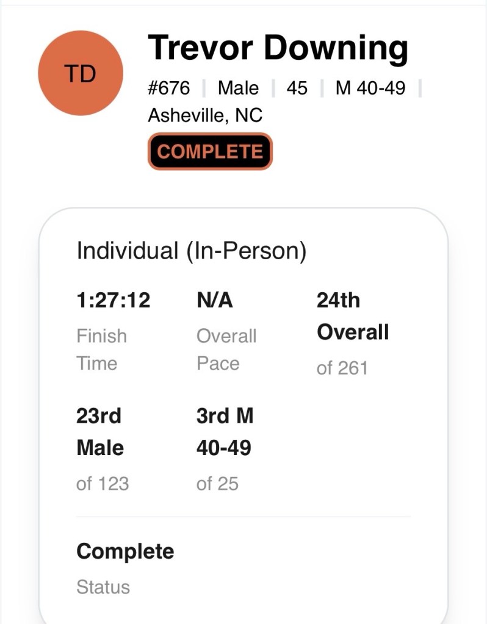This screenshot has width=487, height=624.
Task: Click the Overall Pace label
Action: coord(226,350)
